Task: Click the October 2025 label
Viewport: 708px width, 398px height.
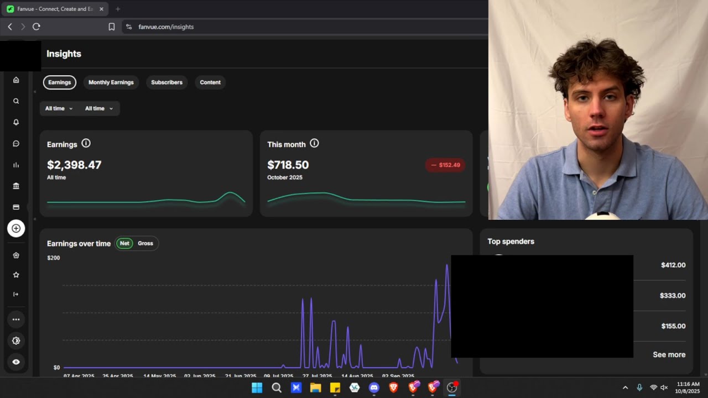Action: 285,177
